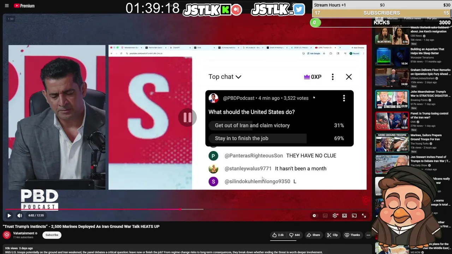
Task: Switch to theater mode view
Action: coord(344,216)
